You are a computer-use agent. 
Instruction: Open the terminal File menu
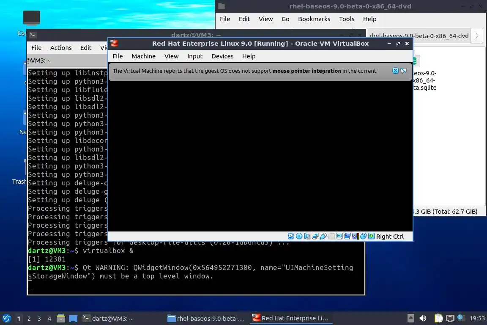[36, 47]
